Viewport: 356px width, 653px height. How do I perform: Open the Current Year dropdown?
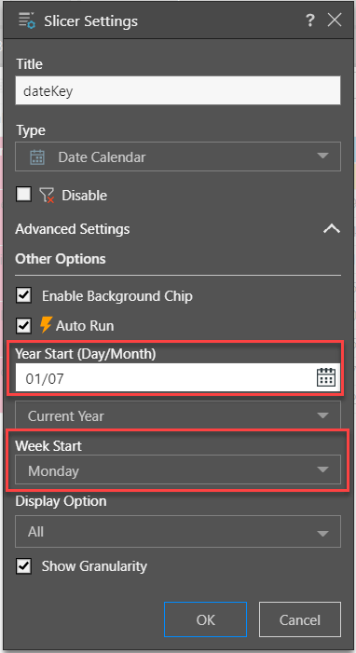click(178, 415)
